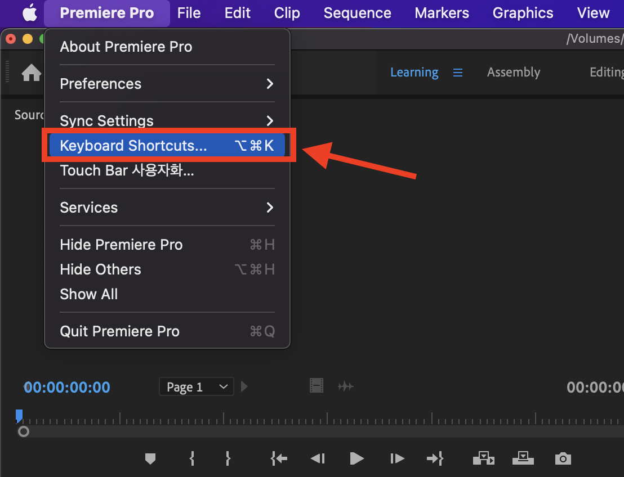Close the Premiere Pro window
The image size is (624, 477).
click(11, 39)
